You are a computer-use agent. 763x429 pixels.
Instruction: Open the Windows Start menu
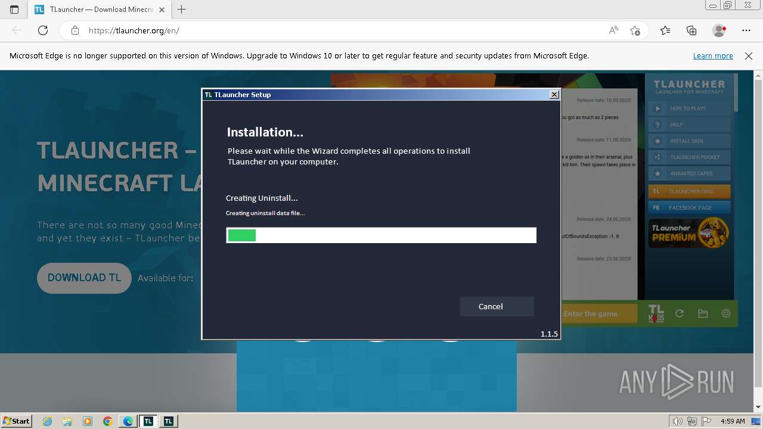click(16, 421)
